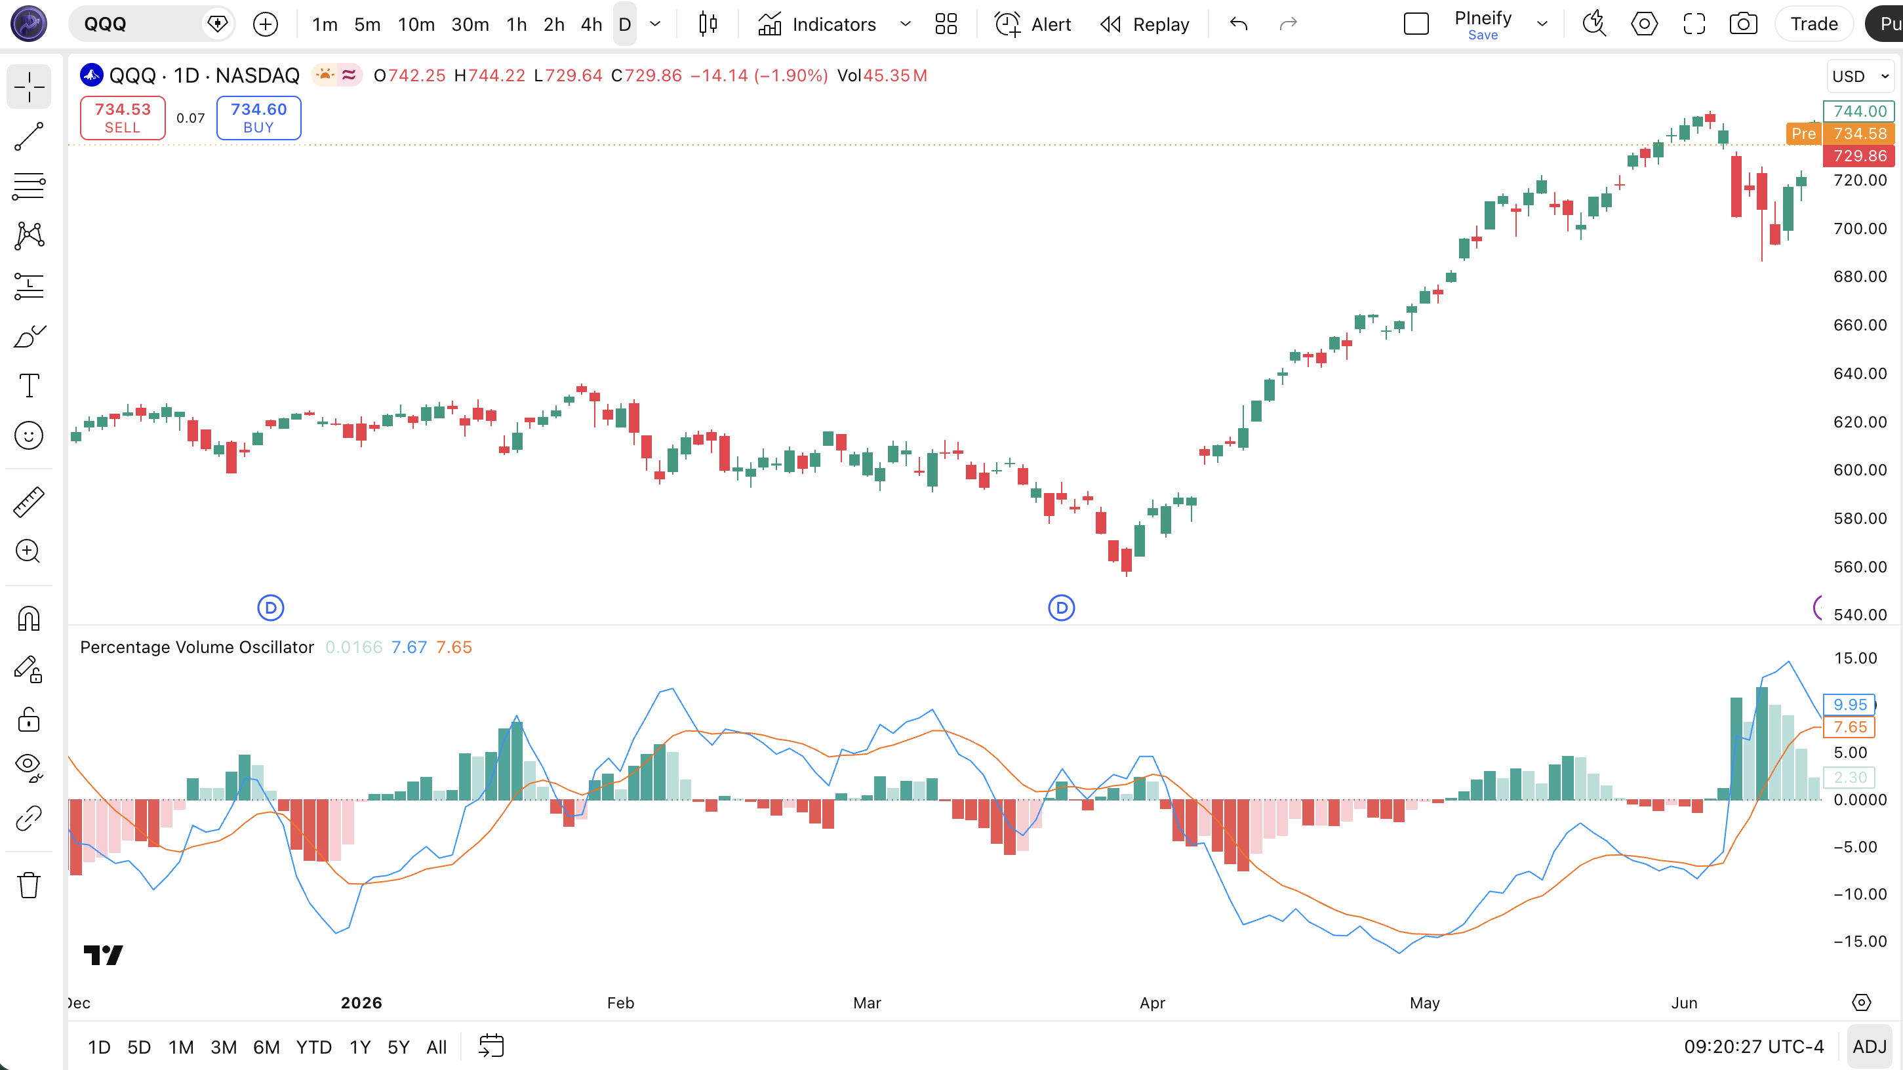Image resolution: width=1903 pixels, height=1070 pixels.
Task: Open the emoji and icons tool
Action: (29, 436)
